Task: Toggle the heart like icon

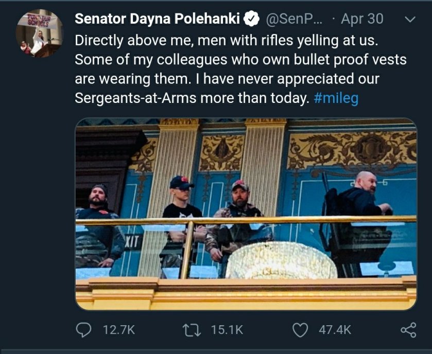Action: (301, 330)
